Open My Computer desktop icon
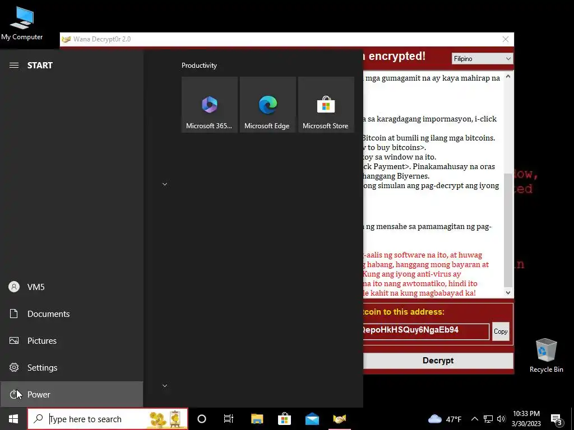Screen dimensions: 574x430 pos(22,23)
